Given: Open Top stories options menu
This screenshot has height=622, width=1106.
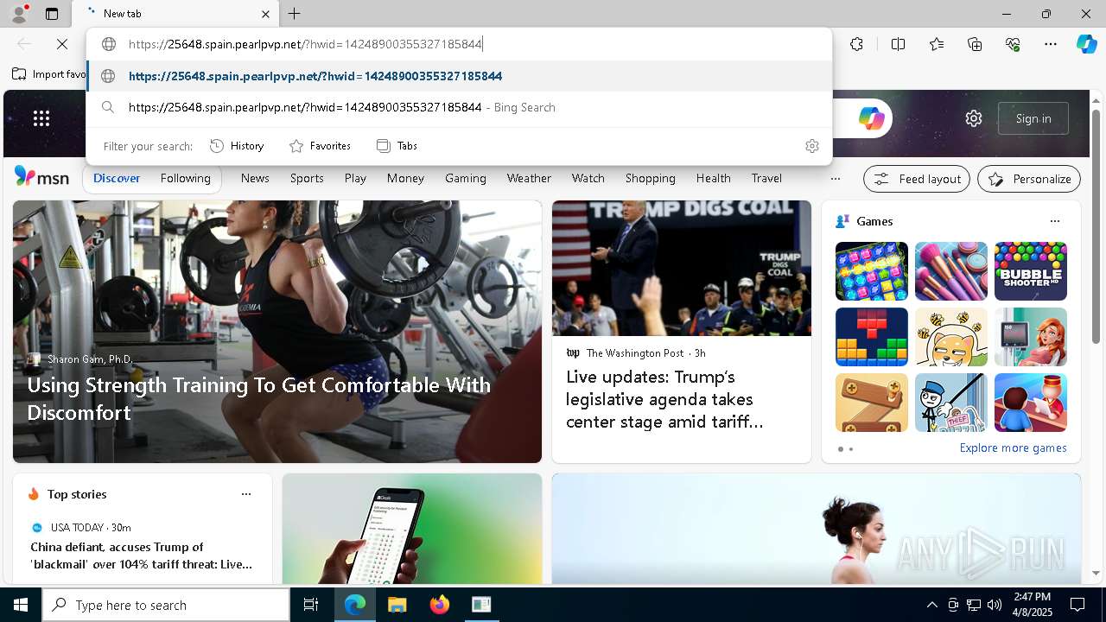Looking at the screenshot, I should tap(246, 494).
